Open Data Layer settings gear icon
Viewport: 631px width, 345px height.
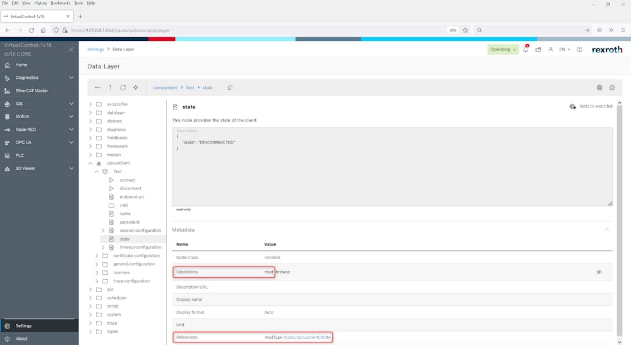(611, 88)
